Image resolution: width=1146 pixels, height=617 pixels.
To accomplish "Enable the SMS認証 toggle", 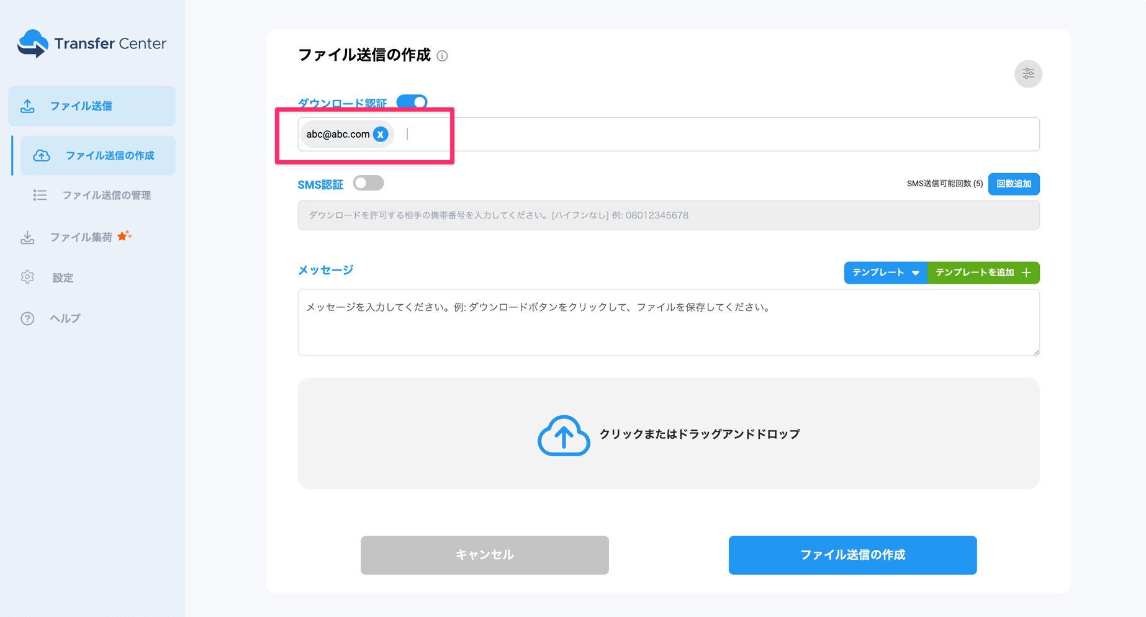I will pos(368,184).
